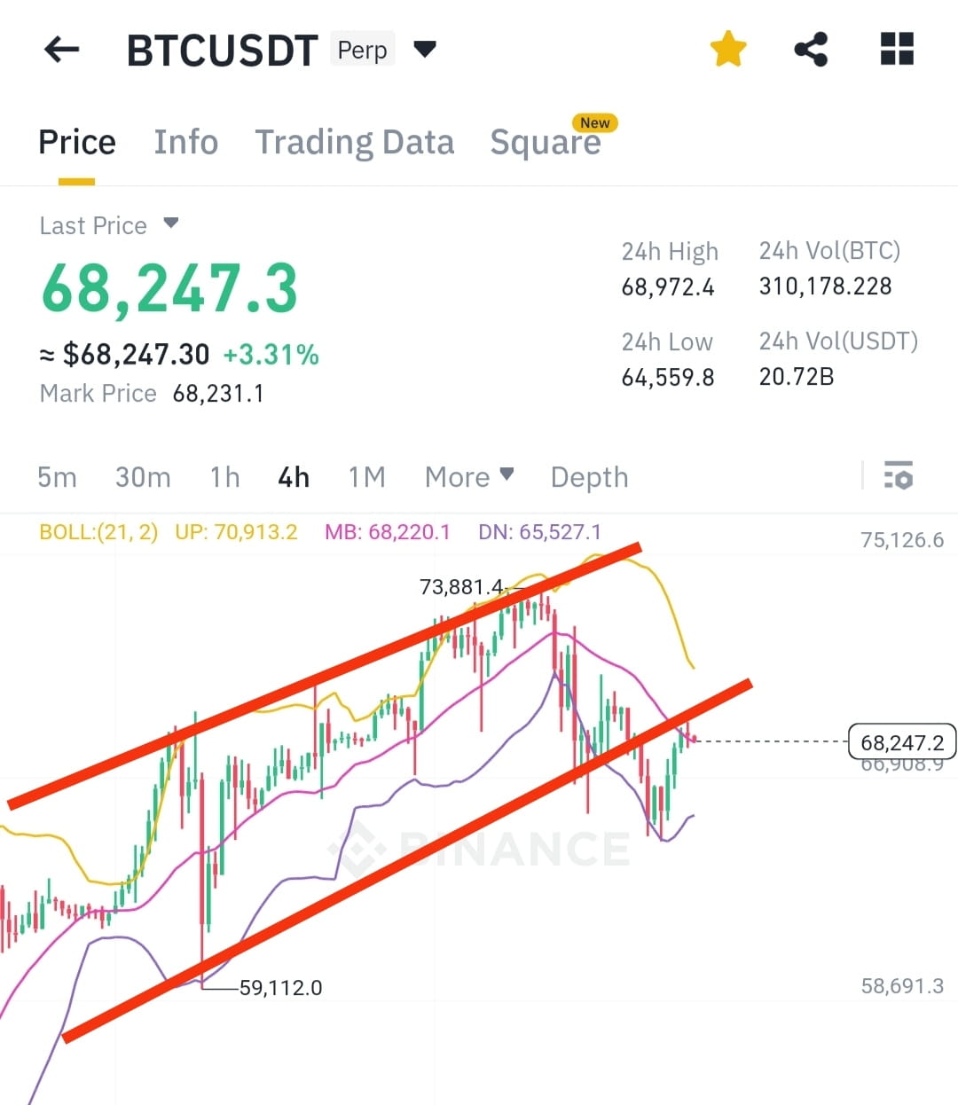Screen dimensions: 958x1105
Task: Switch to the Square tab
Action: (x=546, y=142)
